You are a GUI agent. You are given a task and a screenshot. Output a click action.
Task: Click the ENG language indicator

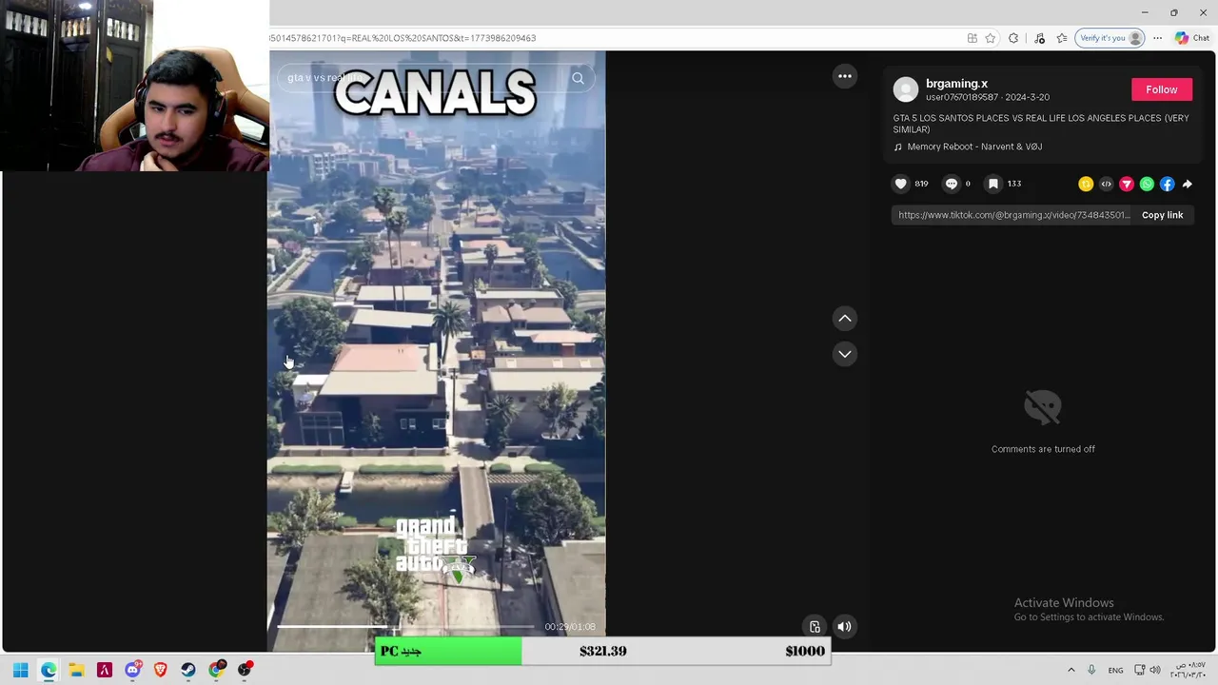1115,670
